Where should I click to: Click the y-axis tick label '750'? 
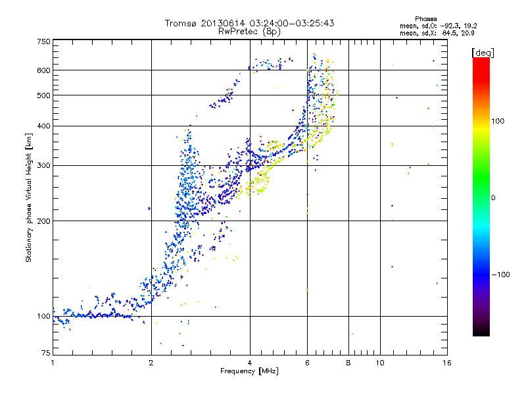click(44, 41)
